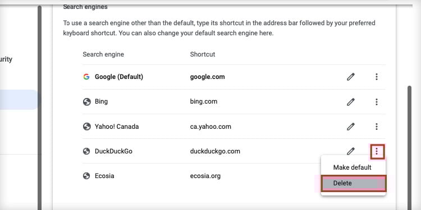Click the globe icon next to Bing
The height and width of the screenshot is (210, 421).
pyautogui.click(x=86, y=102)
